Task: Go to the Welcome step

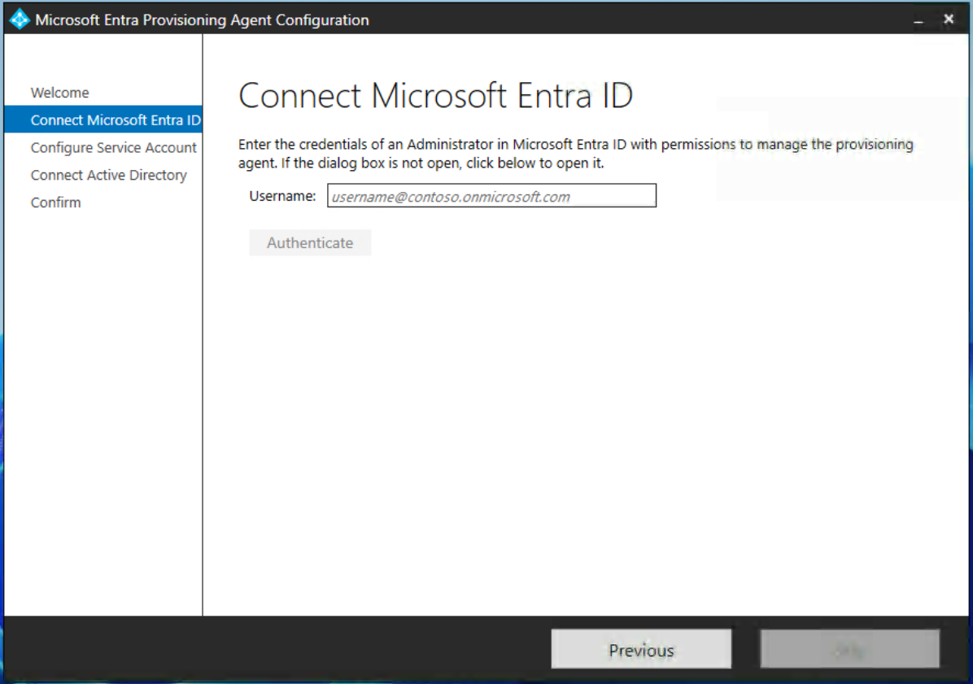Action: coord(60,93)
